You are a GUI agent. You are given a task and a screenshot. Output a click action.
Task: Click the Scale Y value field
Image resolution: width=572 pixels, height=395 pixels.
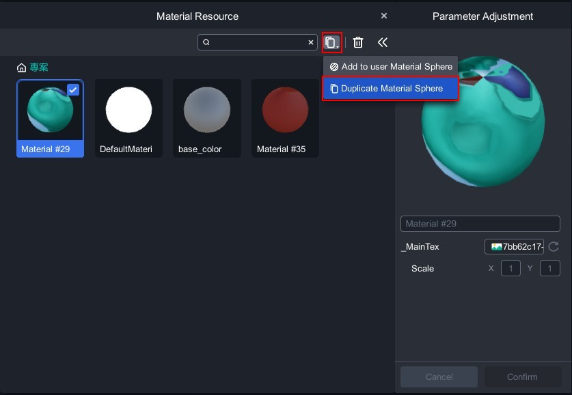(549, 269)
